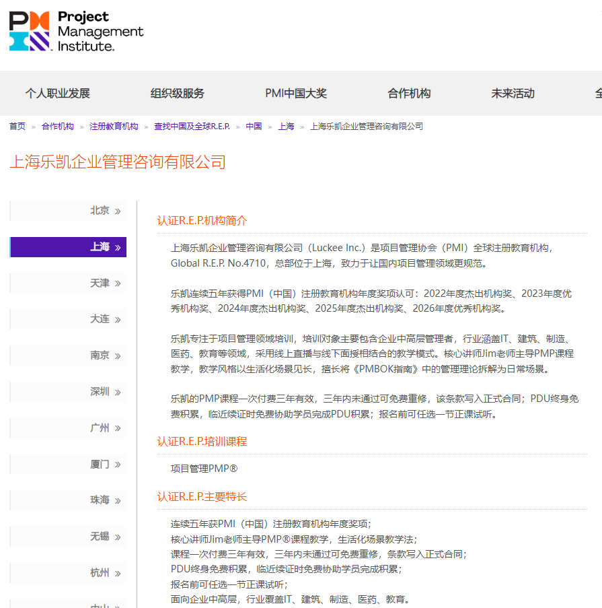
Task: Select 广州 in the city sidebar
Action: click(68, 428)
